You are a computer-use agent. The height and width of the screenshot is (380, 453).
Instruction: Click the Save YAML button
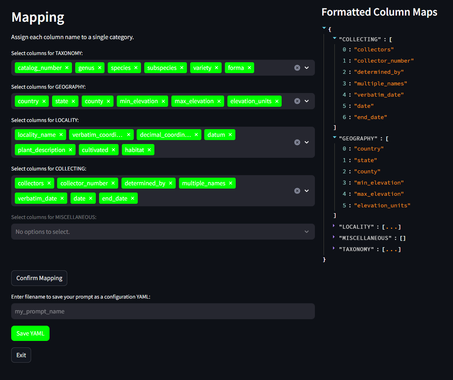(x=30, y=333)
